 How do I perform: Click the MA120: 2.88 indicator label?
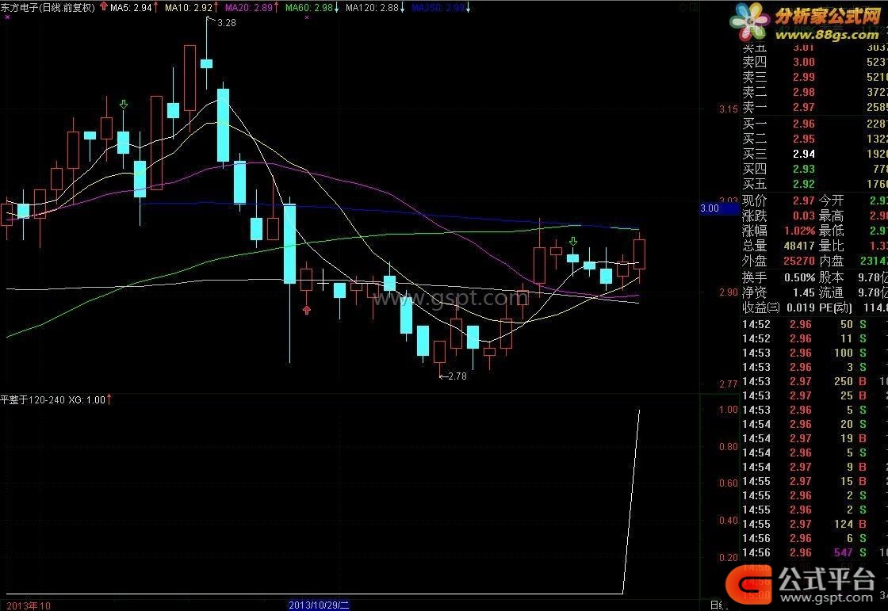[x=372, y=7]
